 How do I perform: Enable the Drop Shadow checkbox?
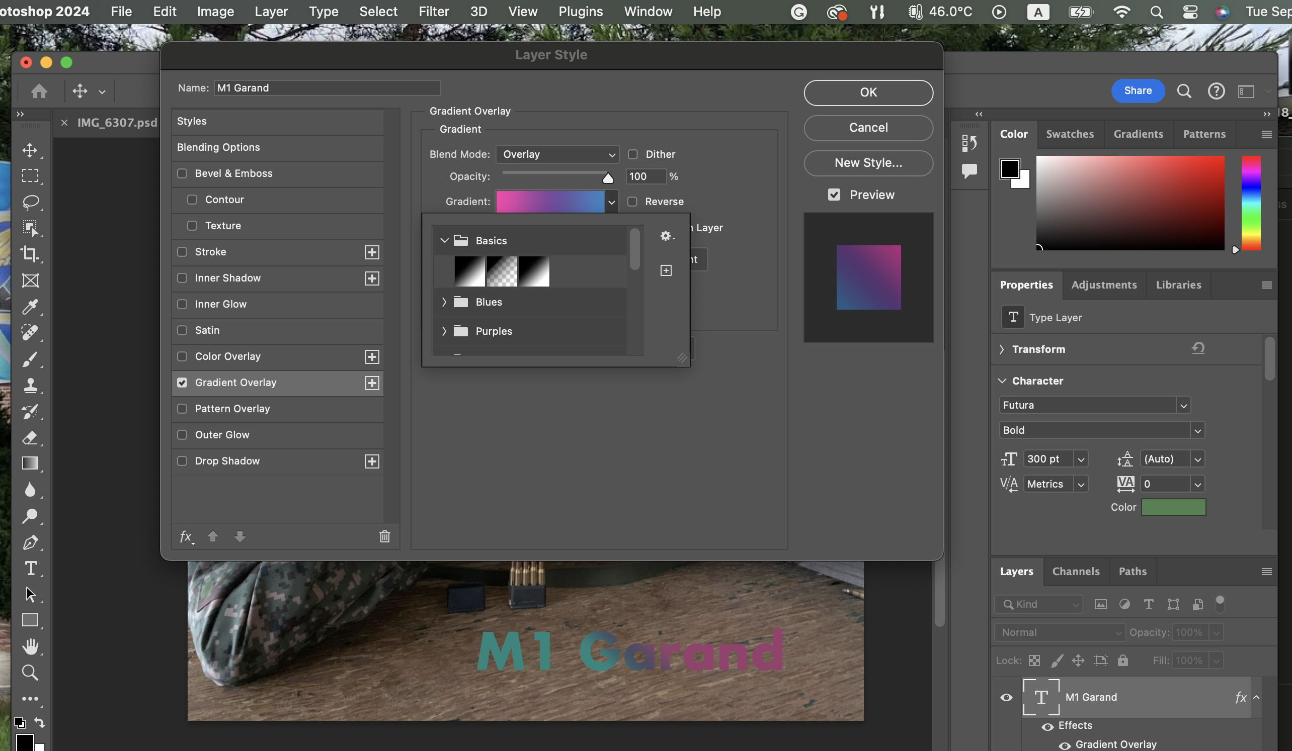182,461
